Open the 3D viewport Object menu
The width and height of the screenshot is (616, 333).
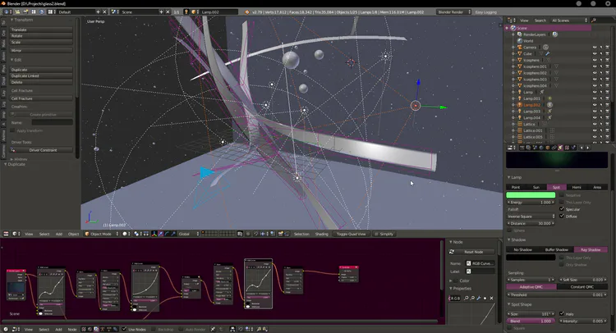[73, 234]
